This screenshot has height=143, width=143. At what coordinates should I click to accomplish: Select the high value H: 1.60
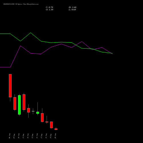pos(72,7)
